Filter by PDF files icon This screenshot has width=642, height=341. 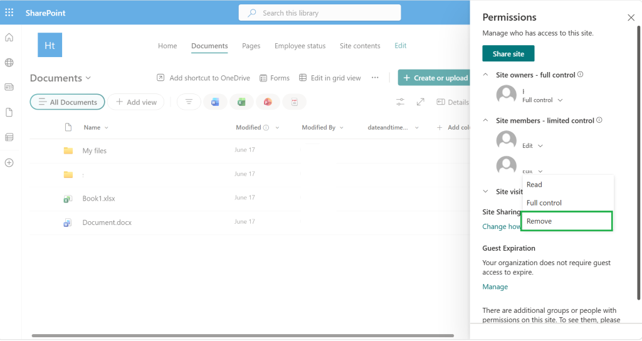tap(295, 102)
